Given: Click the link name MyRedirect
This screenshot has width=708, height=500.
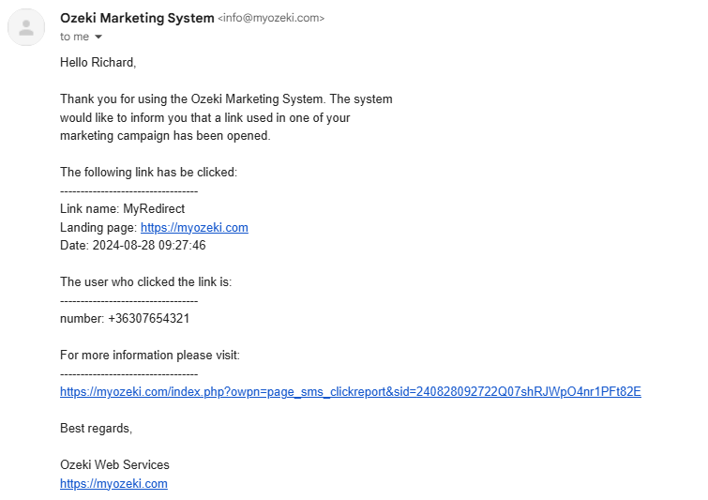Looking at the screenshot, I should [154, 208].
